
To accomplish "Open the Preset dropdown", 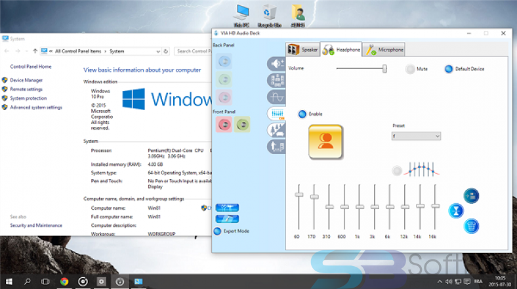I will pos(416,136).
